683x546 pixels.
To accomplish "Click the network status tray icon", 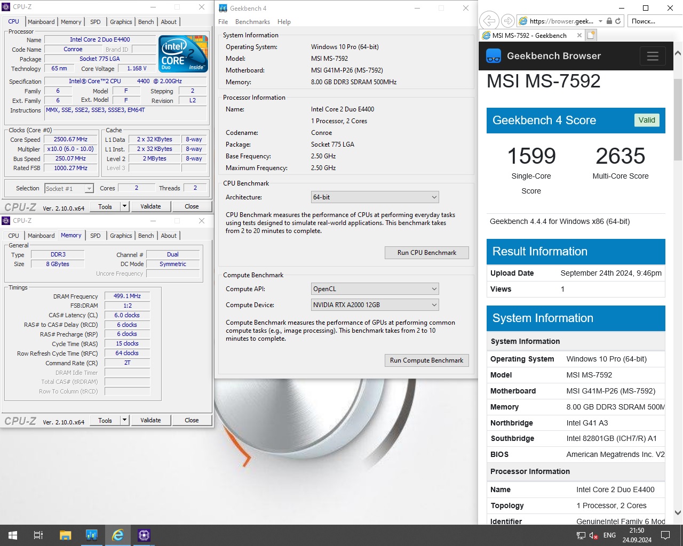I will point(581,535).
